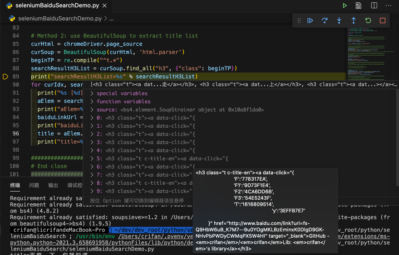The image size is (399, 255).
Task: Expand list item 5 c-title-en entry
Action: point(92,159)
